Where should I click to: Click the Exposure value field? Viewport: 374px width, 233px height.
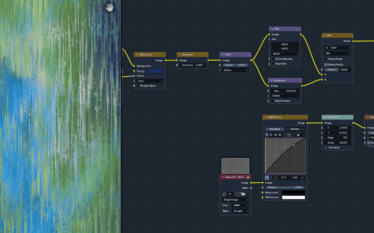click(x=192, y=65)
